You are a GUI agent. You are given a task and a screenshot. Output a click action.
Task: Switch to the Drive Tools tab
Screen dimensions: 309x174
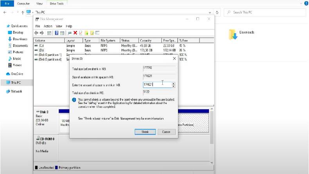click(57, 4)
